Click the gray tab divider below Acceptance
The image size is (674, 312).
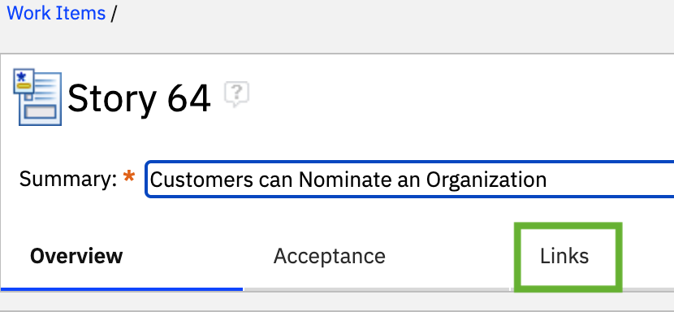377,289
